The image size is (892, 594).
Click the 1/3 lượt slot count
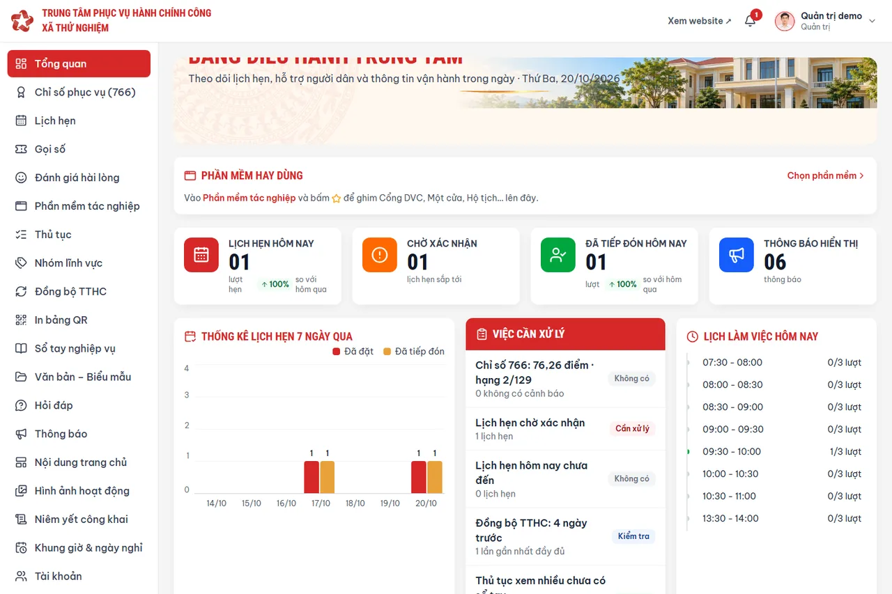[845, 451]
